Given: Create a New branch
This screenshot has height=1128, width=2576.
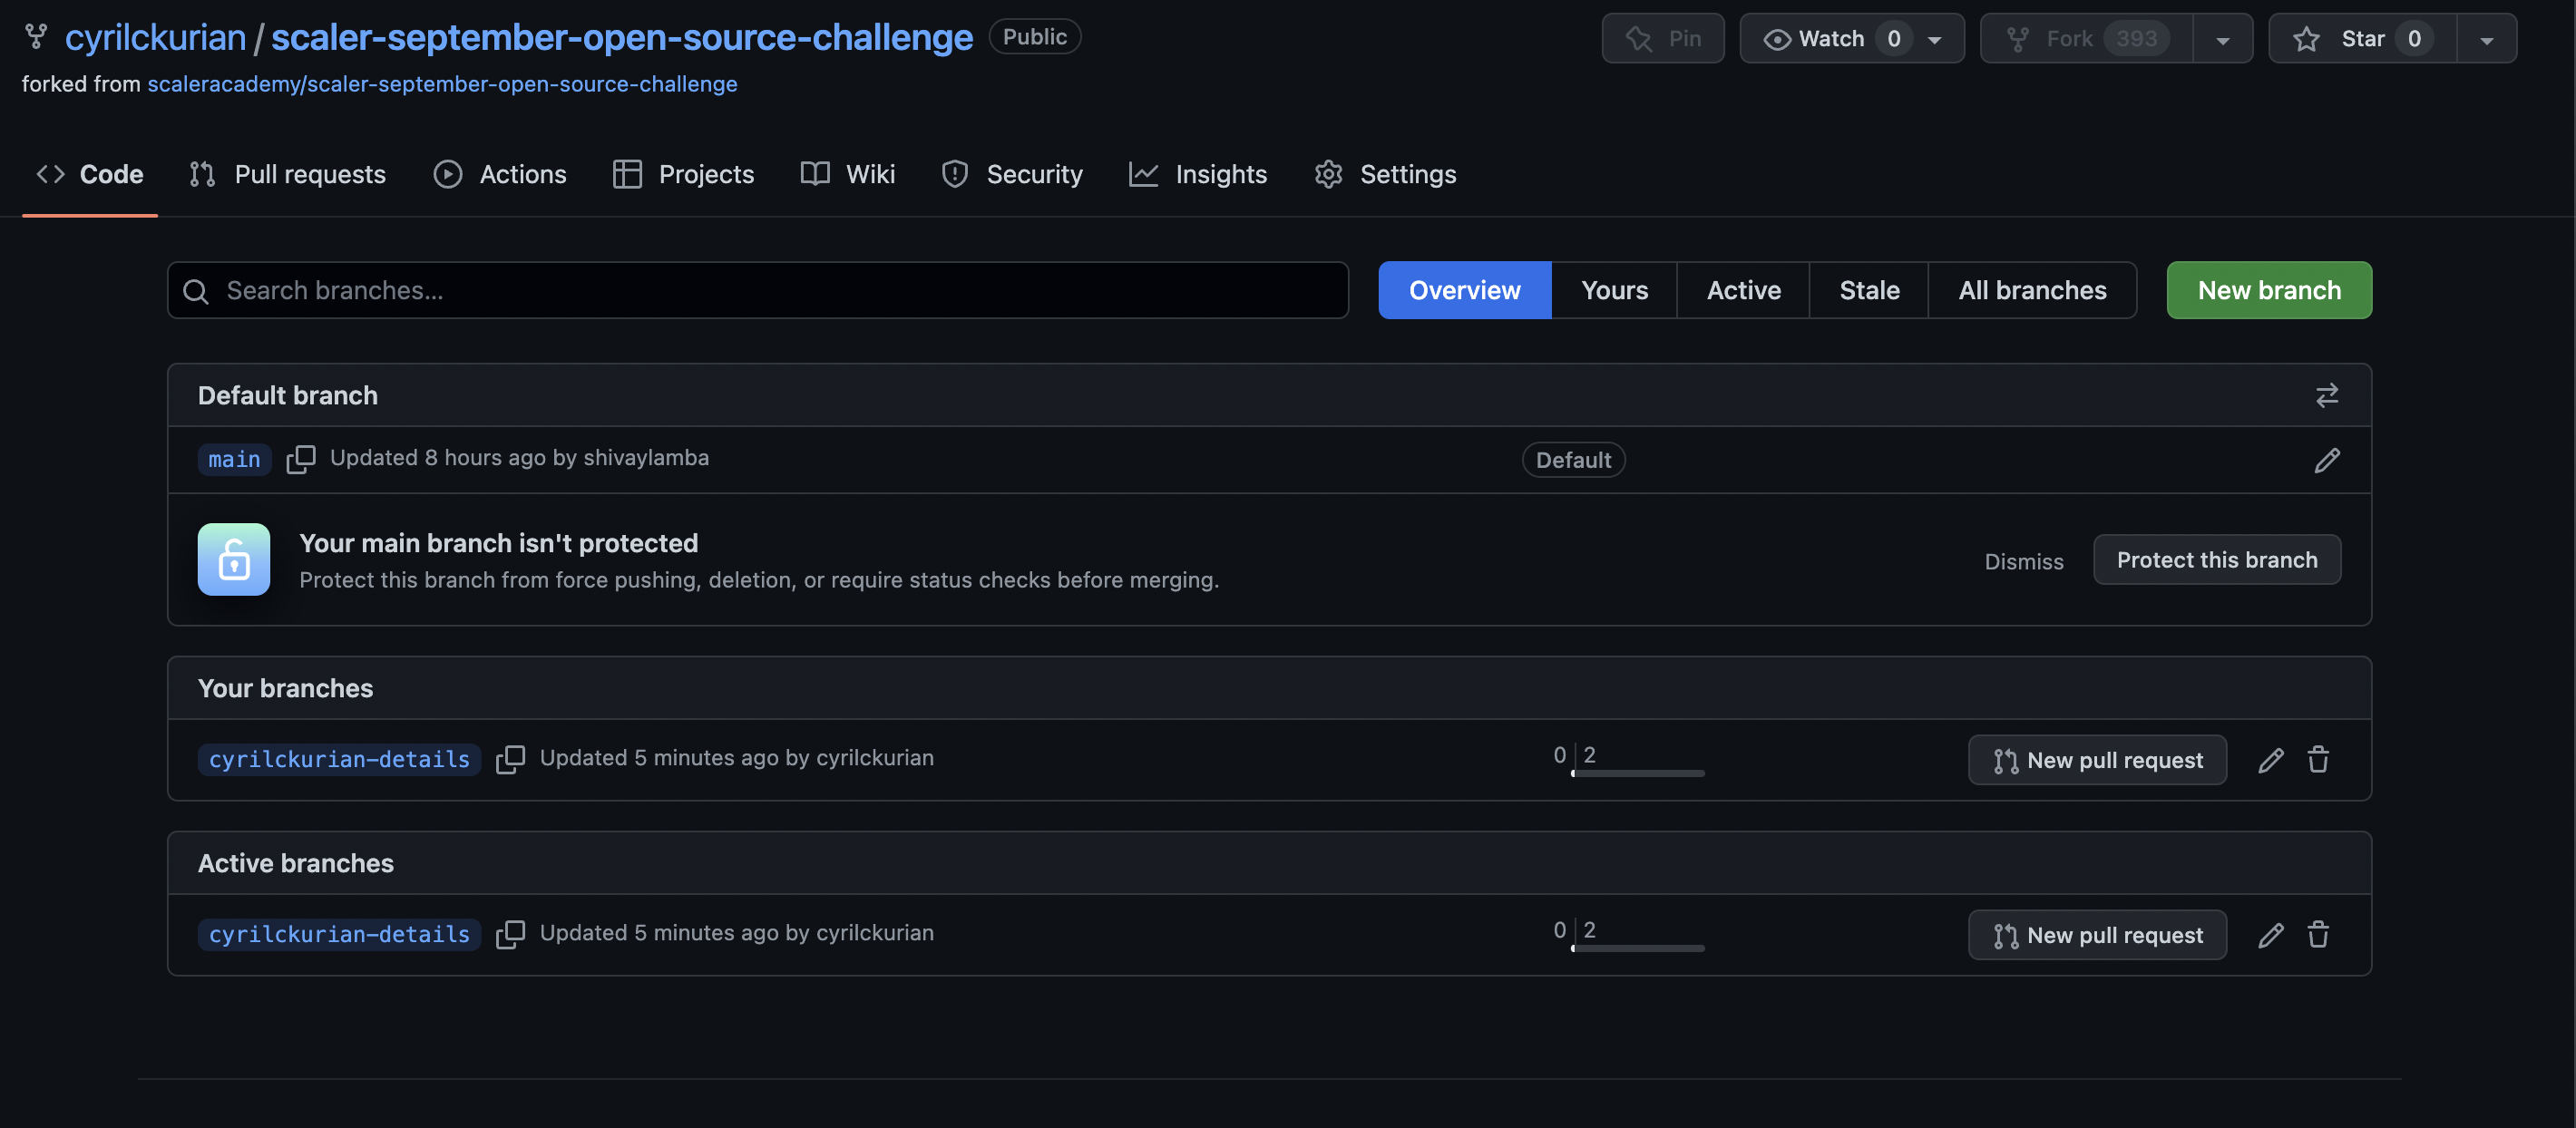Looking at the screenshot, I should [x=2268, y=290].
